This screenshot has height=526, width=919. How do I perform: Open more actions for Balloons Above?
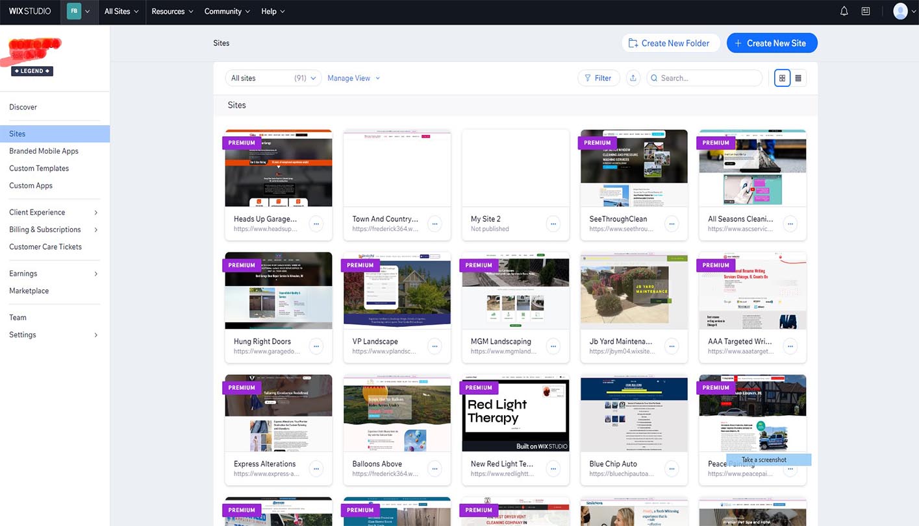tap(435, 469)
